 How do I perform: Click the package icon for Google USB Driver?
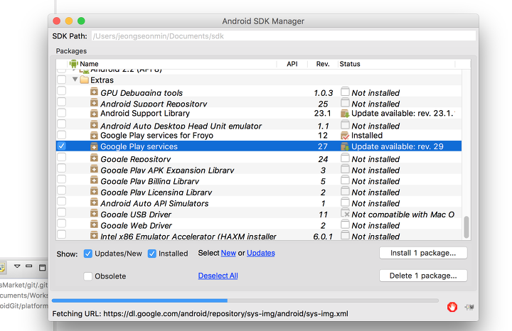pos(94,214)
